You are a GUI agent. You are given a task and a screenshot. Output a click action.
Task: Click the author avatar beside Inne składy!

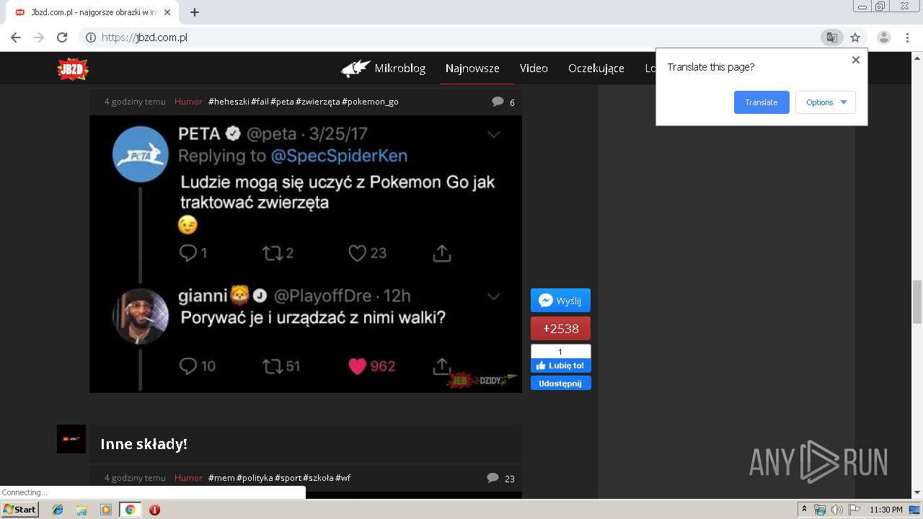click(71, 439)
